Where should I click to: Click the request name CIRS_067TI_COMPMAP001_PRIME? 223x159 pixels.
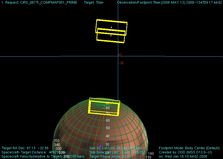point(49,3)
